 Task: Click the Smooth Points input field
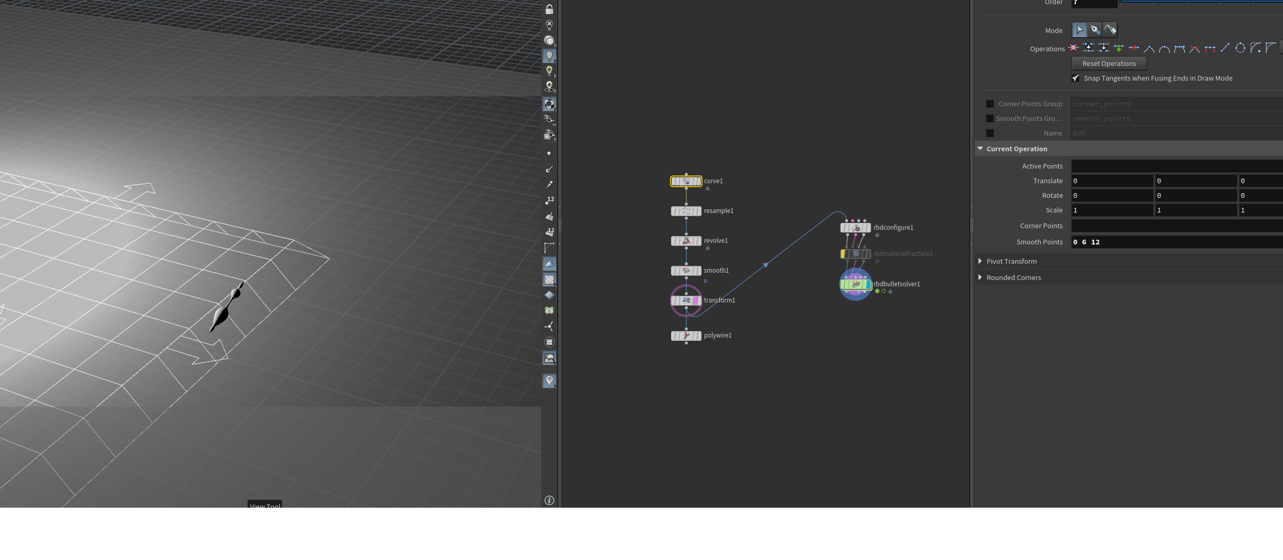(x=1177, y=242)
